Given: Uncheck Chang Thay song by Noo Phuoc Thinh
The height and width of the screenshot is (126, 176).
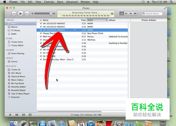Looking at the screenshot, I should coord(41,33).
